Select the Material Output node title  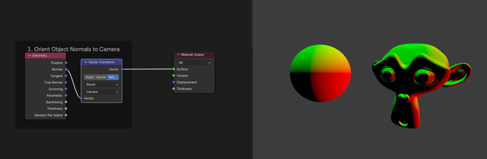point(193,55)
